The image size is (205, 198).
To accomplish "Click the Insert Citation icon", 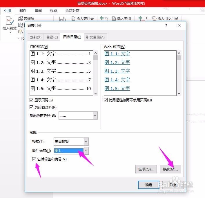I will [x=10, y=21].
